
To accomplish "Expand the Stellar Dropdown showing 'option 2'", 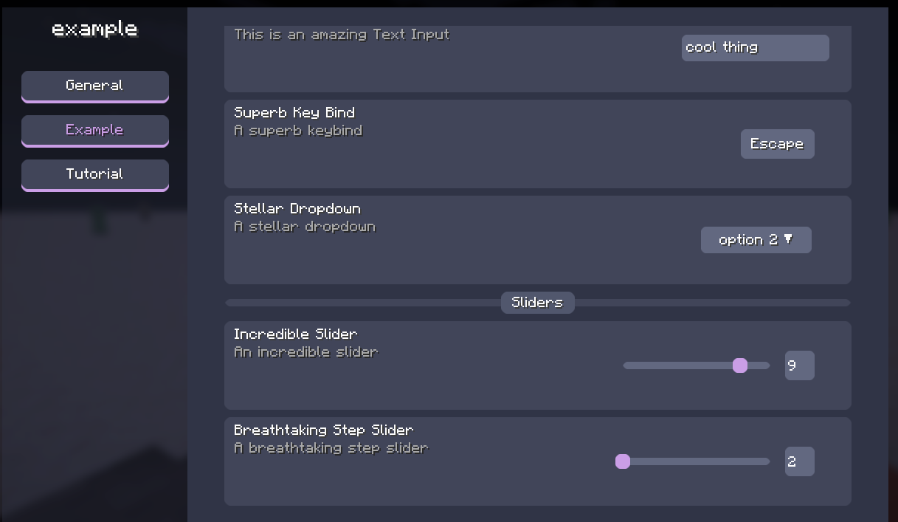I will click(756, 240).
